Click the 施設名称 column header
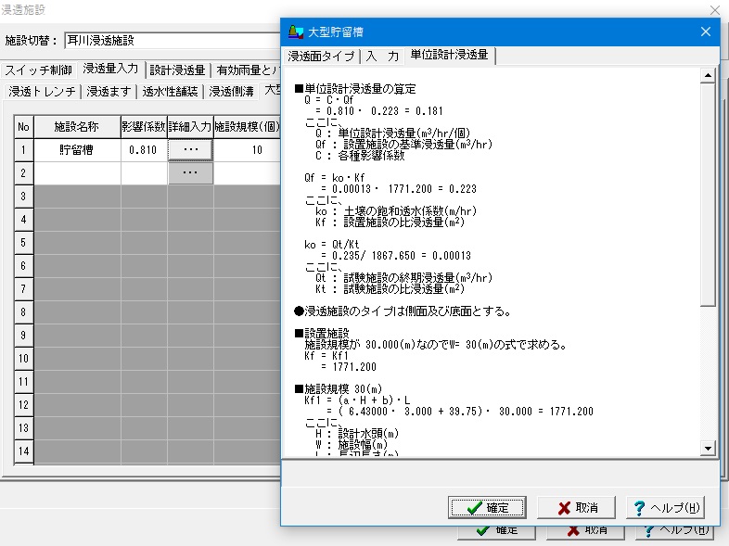Viewport: 729px width, 546px height. tap(77, 127)
